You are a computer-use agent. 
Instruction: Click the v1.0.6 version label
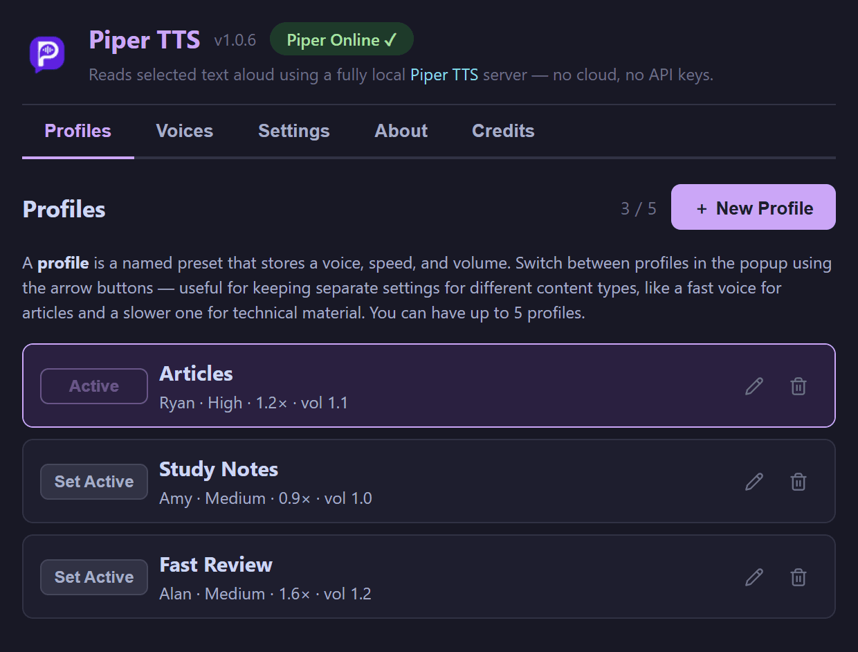pyautogui.click(x=235, y=41)
